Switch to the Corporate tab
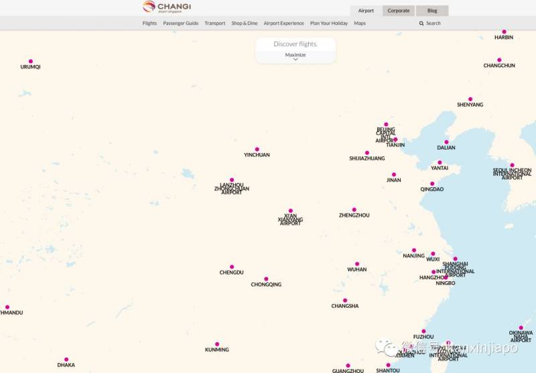Viewport: 536px width, 373px height. [x=398, y=11]
